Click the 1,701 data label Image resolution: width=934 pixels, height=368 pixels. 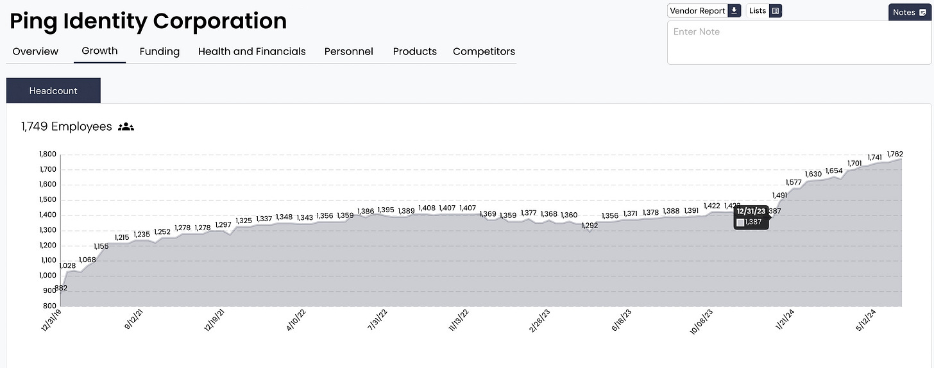click(x=855, y=163)
